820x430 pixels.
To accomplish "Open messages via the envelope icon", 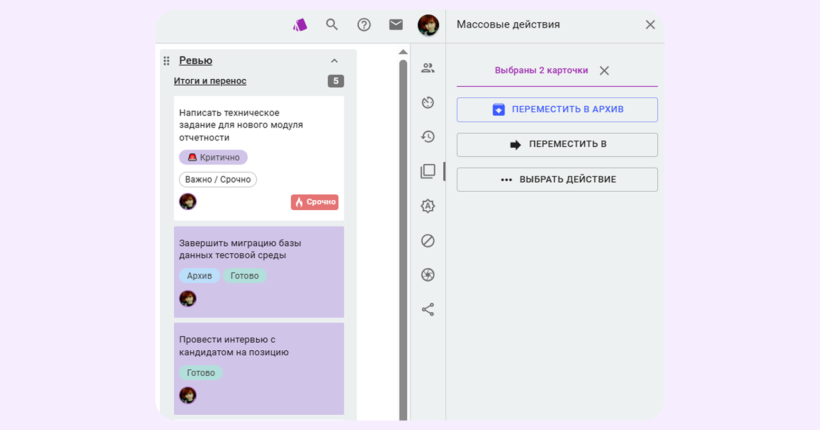I will tap(396, 24).
